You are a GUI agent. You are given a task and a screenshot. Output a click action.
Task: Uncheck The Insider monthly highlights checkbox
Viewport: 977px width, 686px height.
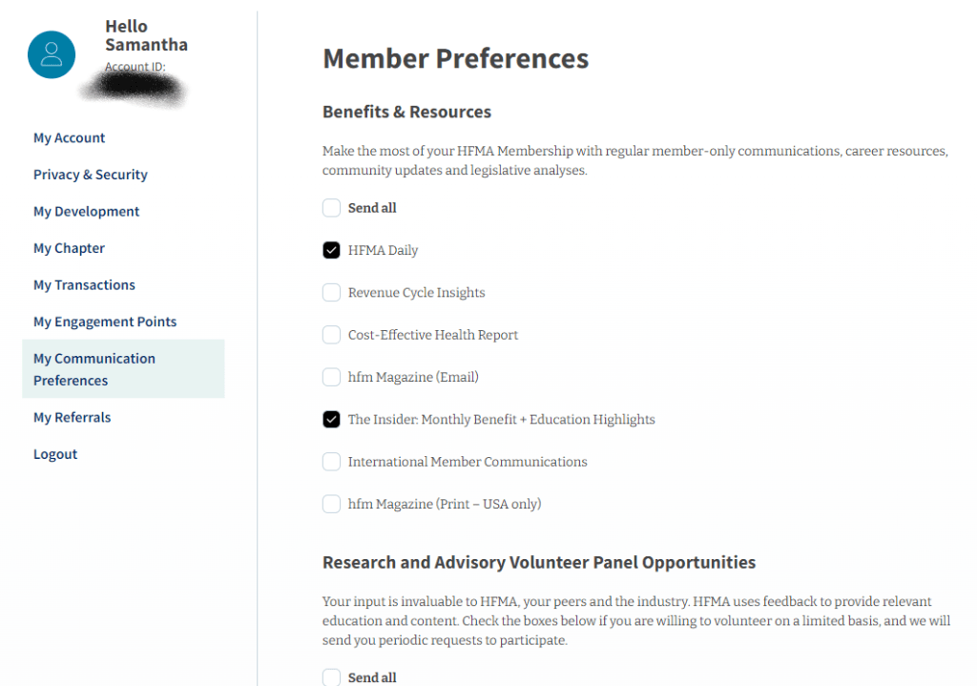[331, 420]
